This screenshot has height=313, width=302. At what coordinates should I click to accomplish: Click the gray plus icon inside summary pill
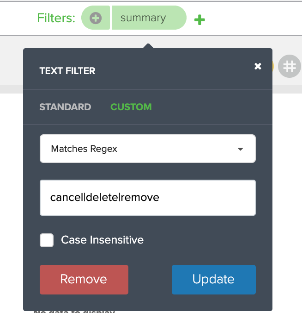[x=96, y=18]
